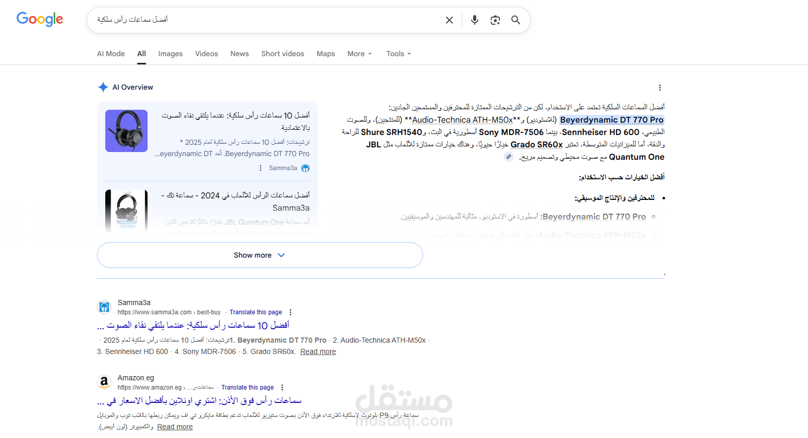Go to the News tab
The height and width of the screenshot is (438, 808).
pos(239,54)
